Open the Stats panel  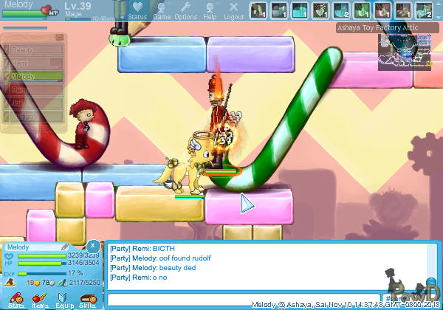point(16,298)
